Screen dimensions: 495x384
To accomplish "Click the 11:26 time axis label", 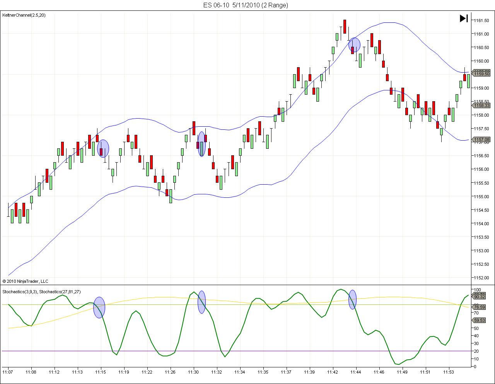I will [170, 372].
